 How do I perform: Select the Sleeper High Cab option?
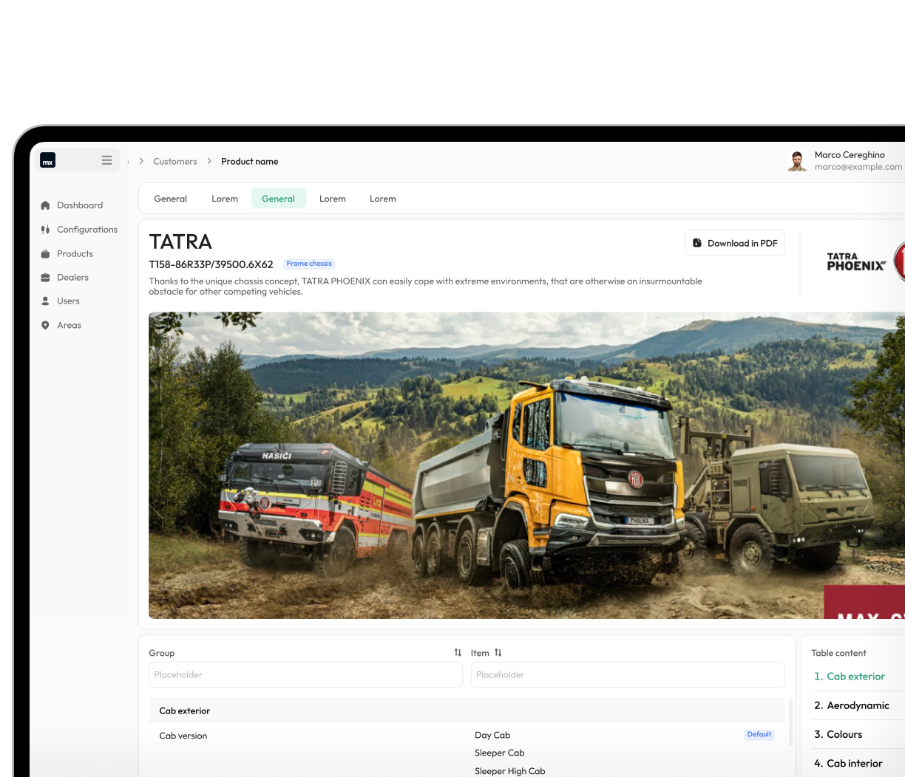tap(510, 771)
